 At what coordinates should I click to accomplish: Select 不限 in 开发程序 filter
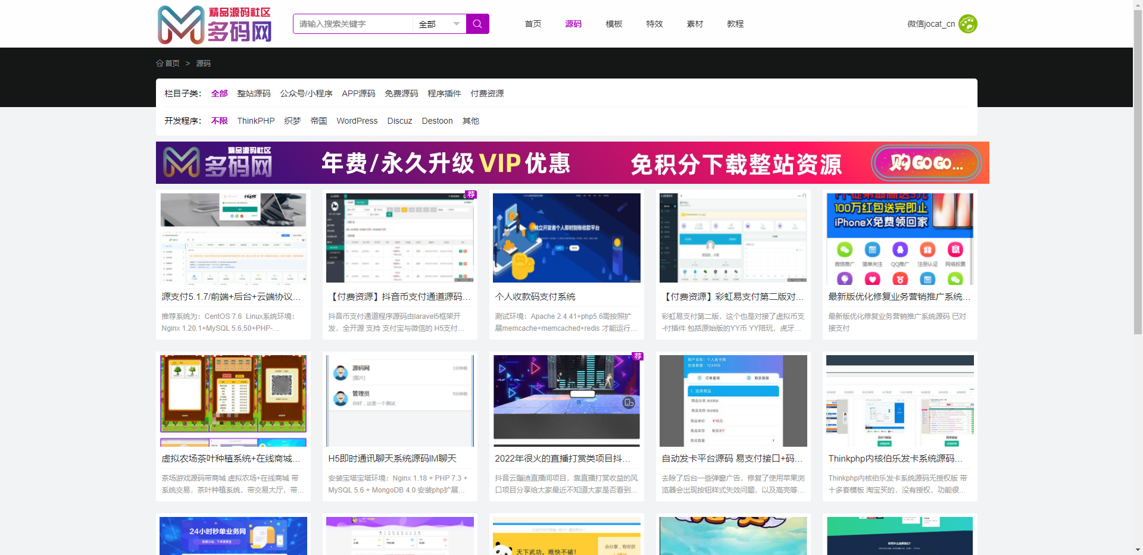(x=219, y=121)
